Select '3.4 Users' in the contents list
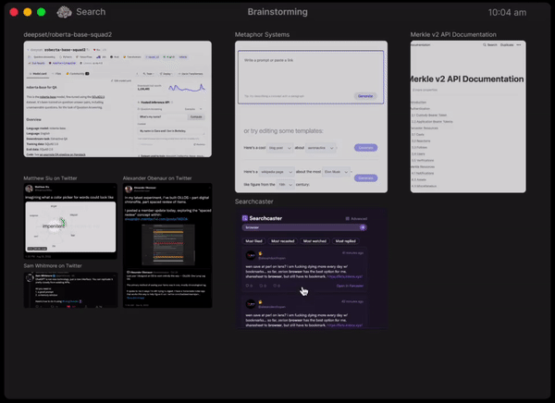 pos(418,154)
